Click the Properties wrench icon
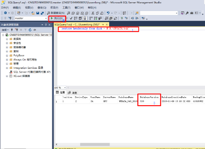This screenshot has height=149, width=205. 187,13
